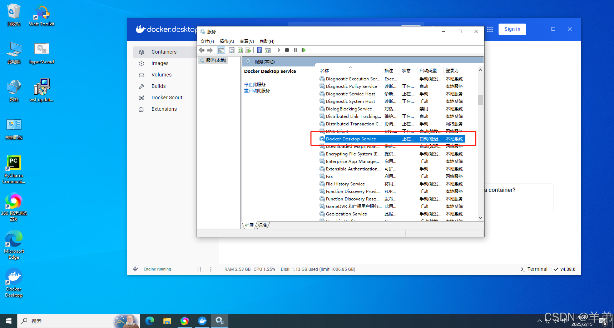Click version v4.38.0 indicator
This screenshot has height=328, width=614.
tap(565, 269)
